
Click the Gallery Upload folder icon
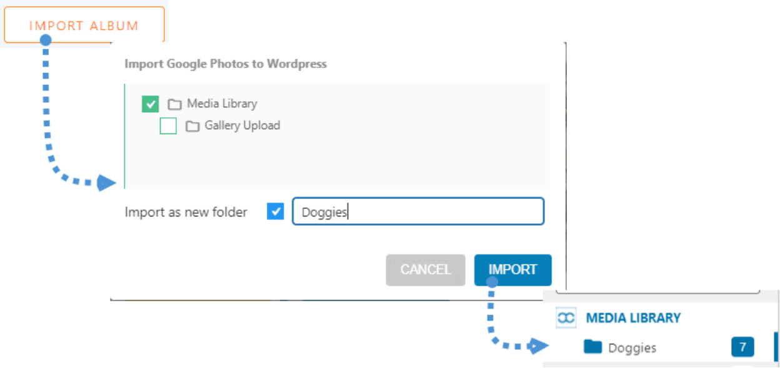click(x=192, y=126)
